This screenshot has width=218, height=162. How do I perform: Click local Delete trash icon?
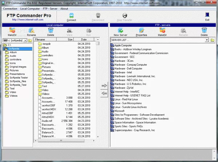pyautogui.click(x=51, y=30)
